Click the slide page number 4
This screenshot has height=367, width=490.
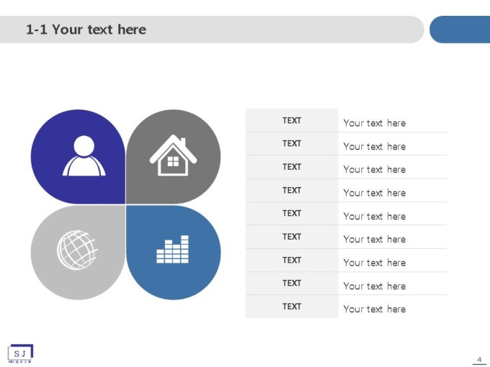pos(479,360)
